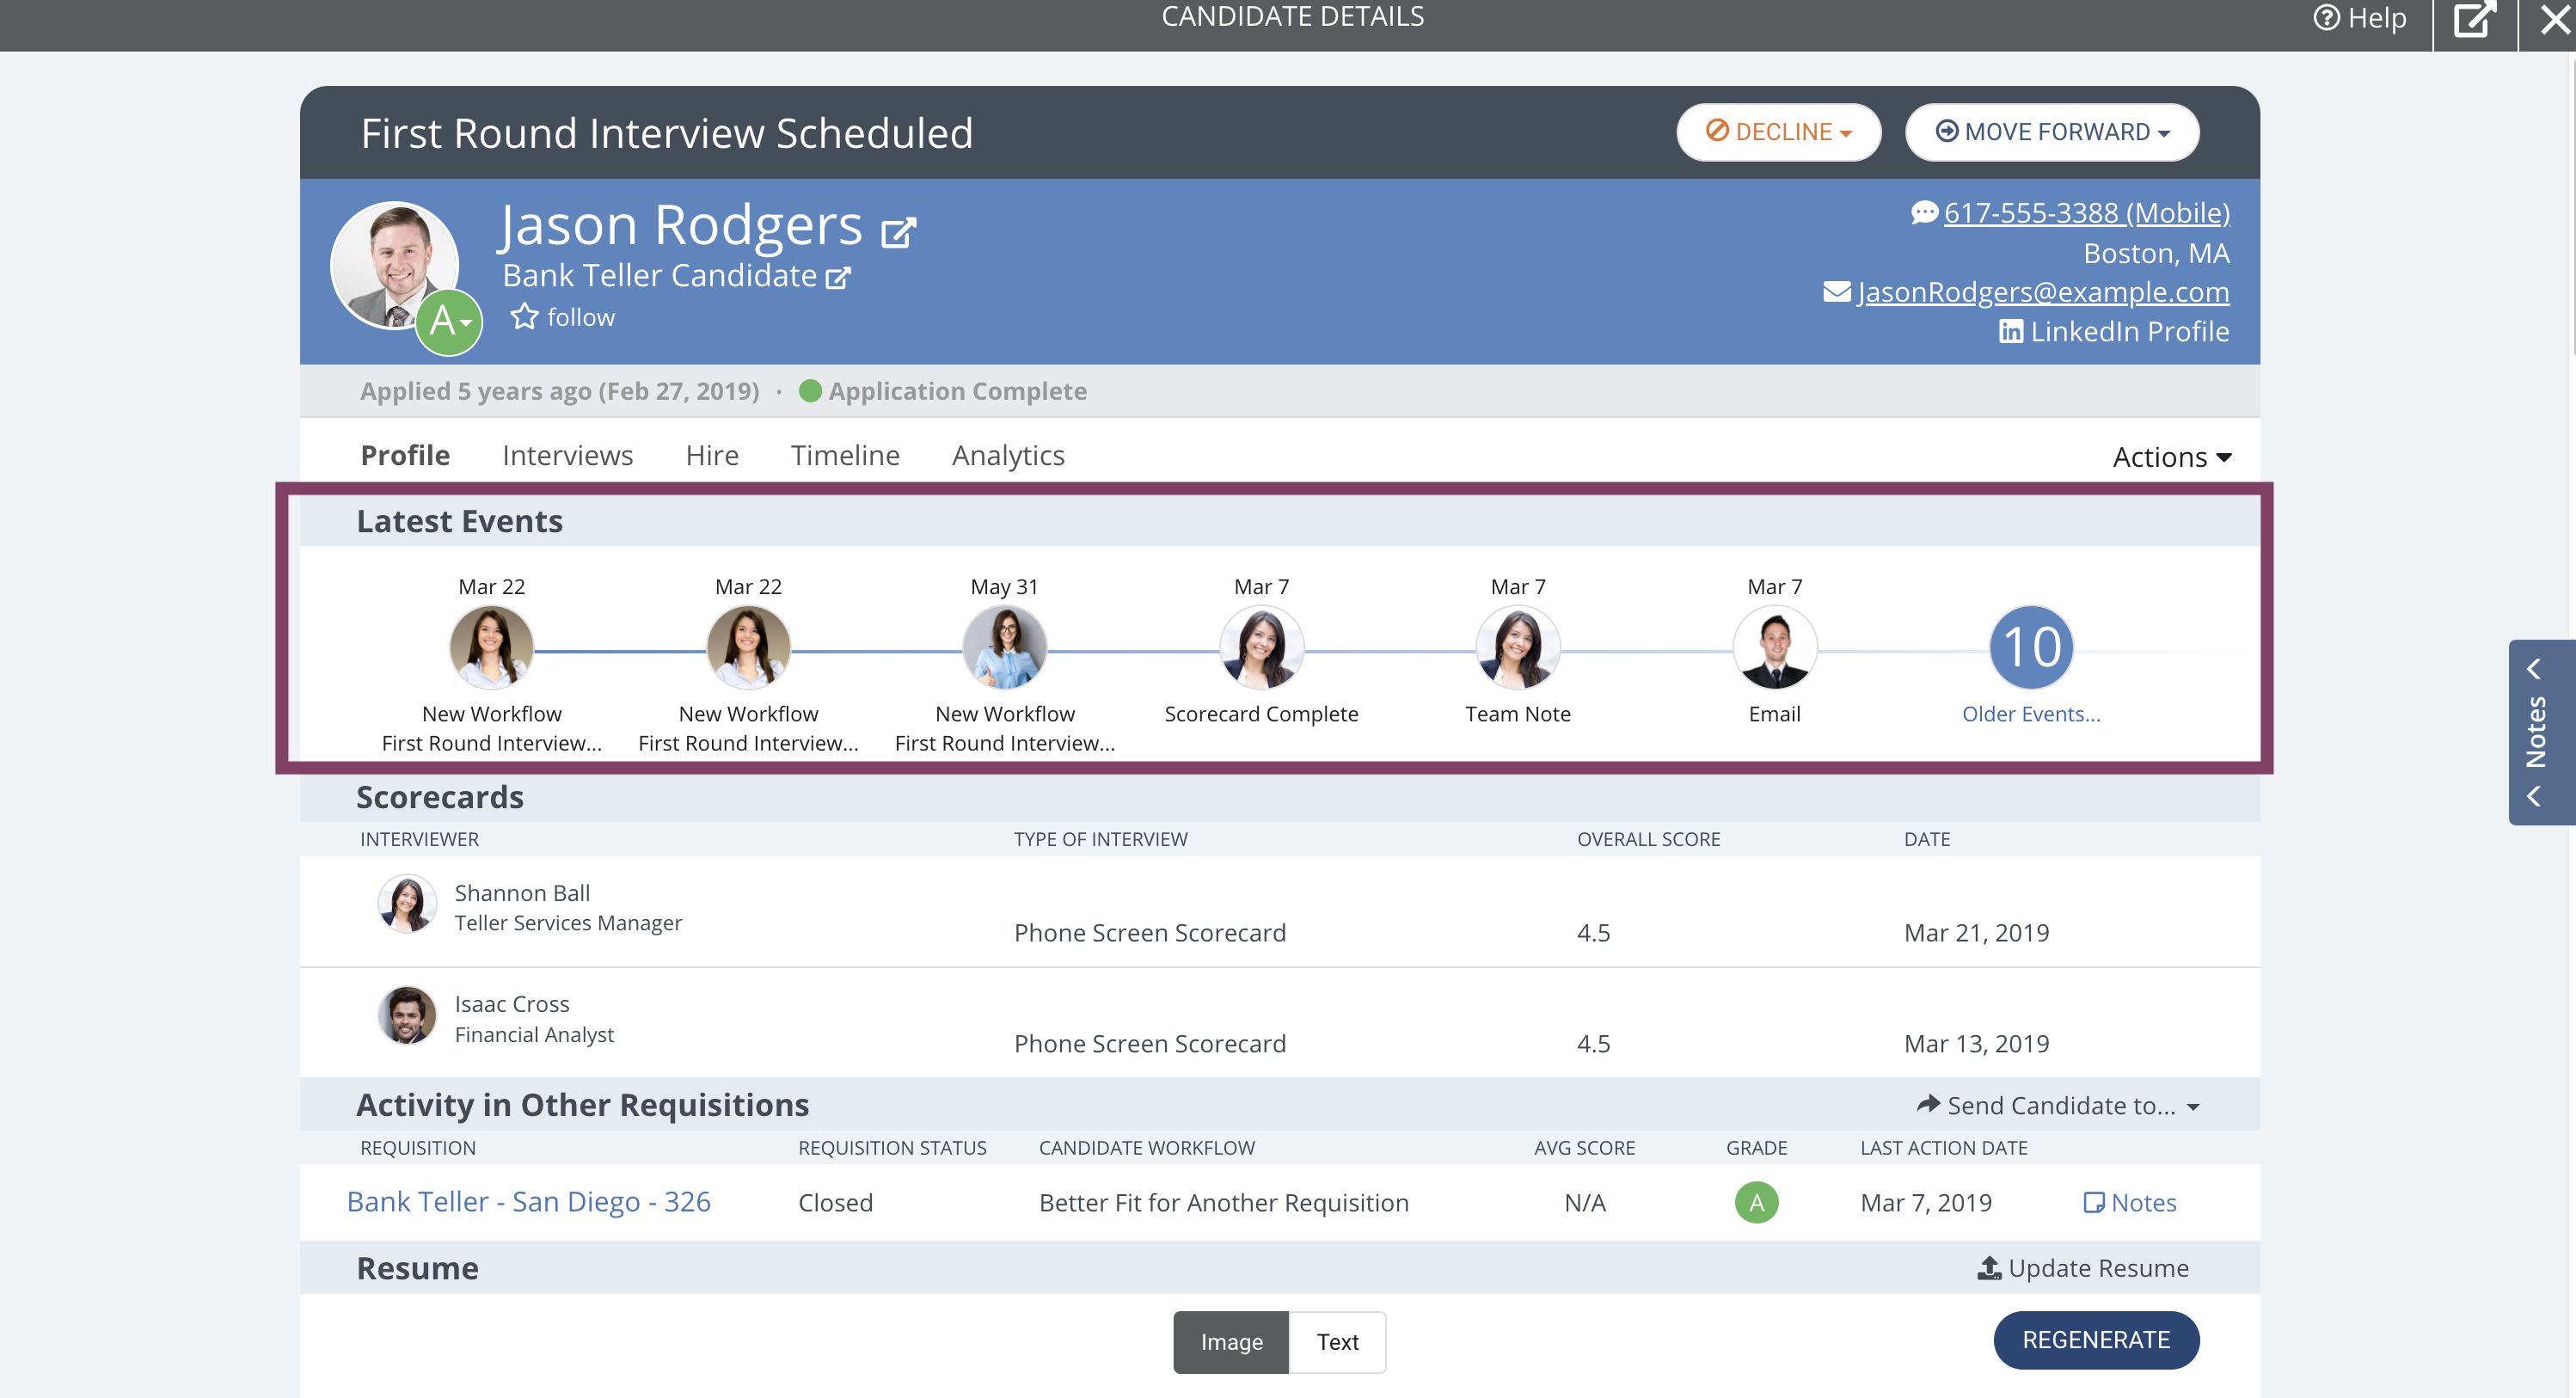2576x1398 pixels.
Task: Click first Mar 22 New Workflow event avatar
Action: (x=491, y=648)
